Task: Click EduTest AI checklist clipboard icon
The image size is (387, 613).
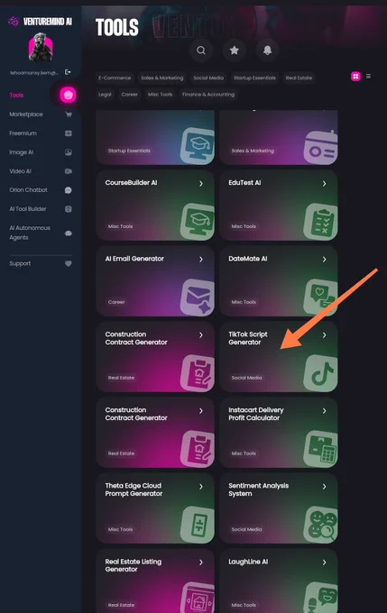Action: 321,221
